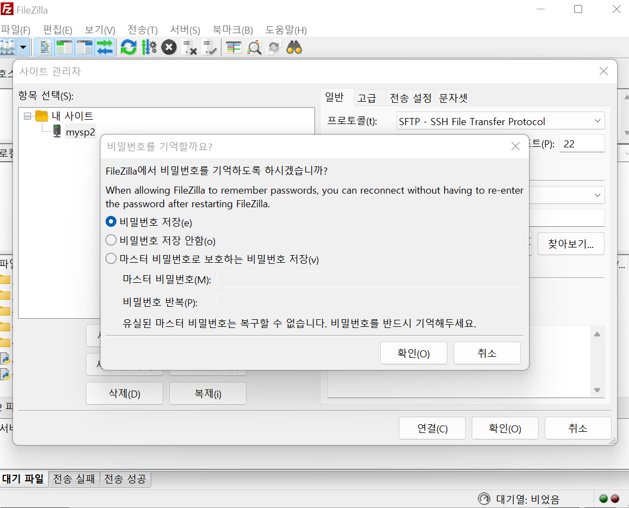Select the 비밀번호 저장 radio button
The image size is (629, 508).
point(110,221)
